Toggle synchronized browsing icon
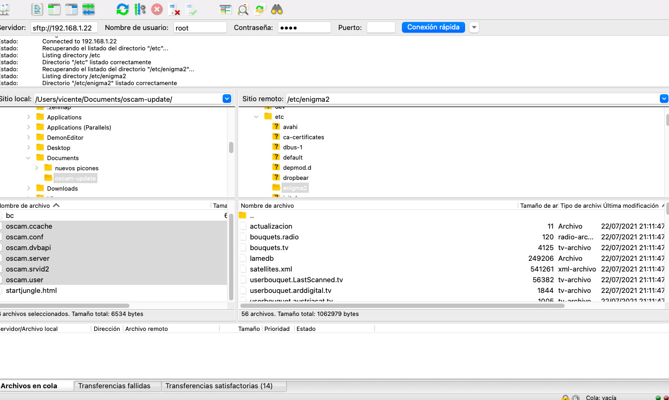Viewport: 669px width, 400px height. tap(260, 9)
